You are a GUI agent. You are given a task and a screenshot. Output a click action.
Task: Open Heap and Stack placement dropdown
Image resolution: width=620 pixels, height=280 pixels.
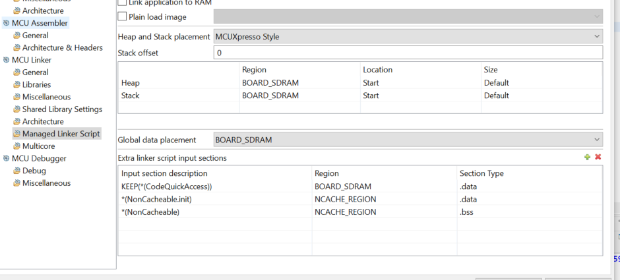(x=408, y=36)
